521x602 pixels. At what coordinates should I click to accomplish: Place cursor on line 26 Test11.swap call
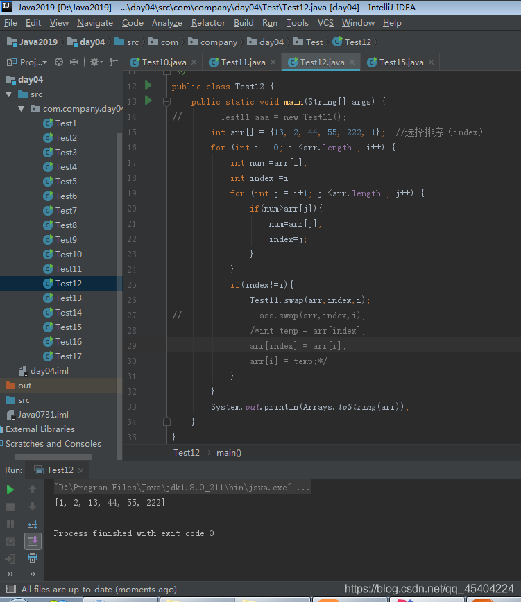[x=309, y=300]
